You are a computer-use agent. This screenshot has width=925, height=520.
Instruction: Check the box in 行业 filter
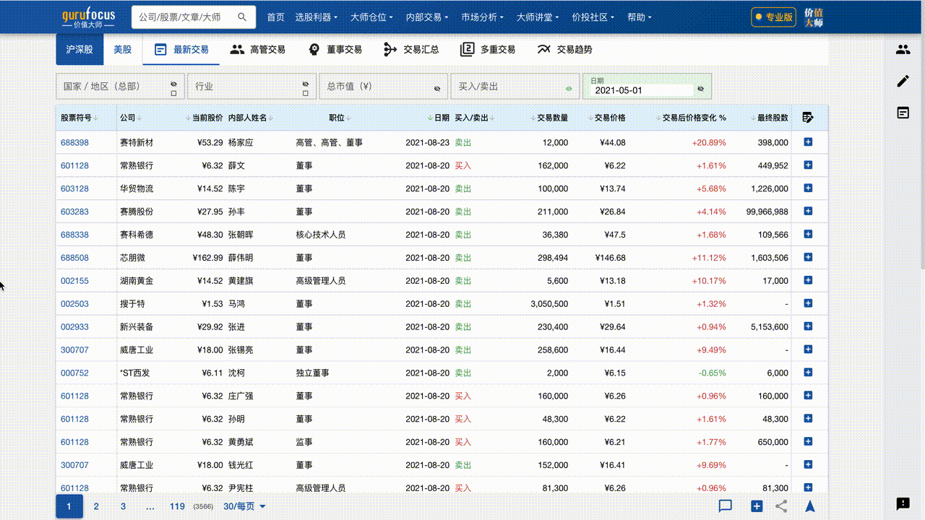coord(305,93)
